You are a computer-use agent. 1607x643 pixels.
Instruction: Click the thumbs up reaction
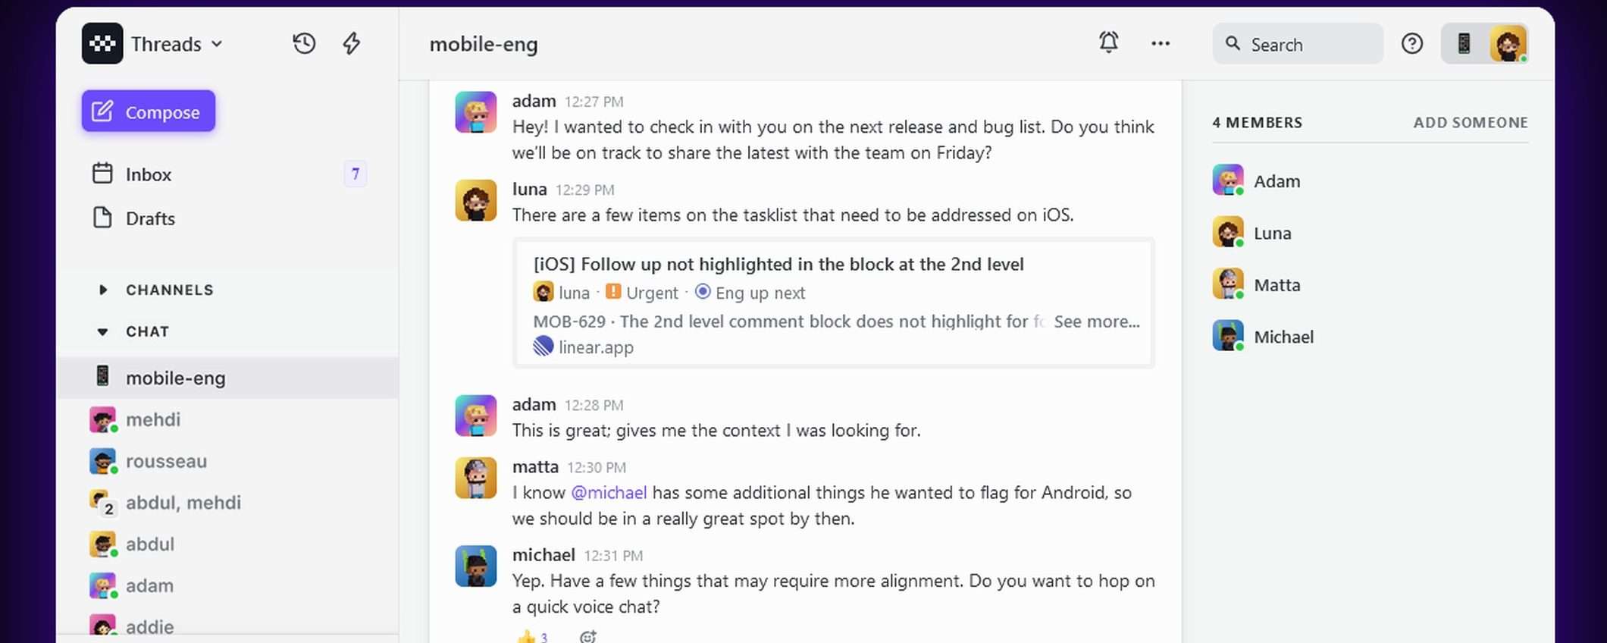(x=531, y=637)
